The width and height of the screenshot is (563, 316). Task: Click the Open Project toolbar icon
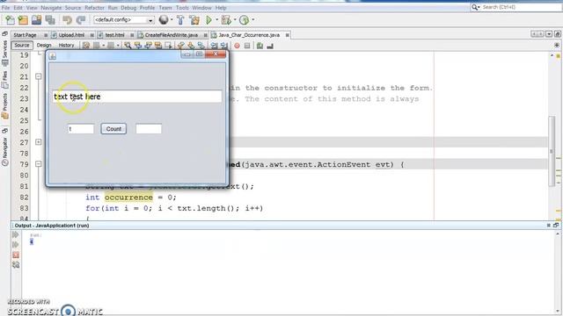coord(36,20)
